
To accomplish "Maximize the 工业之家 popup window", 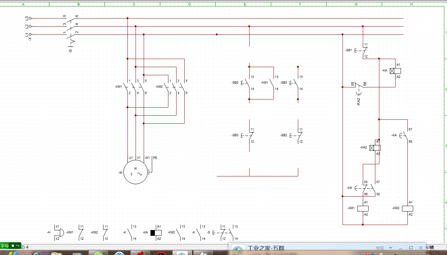I will 411,248.
